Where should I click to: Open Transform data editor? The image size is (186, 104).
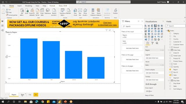pos(62,12)
